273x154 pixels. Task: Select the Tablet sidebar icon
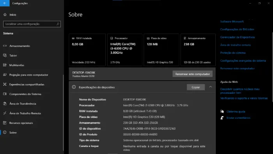(5, 56)
